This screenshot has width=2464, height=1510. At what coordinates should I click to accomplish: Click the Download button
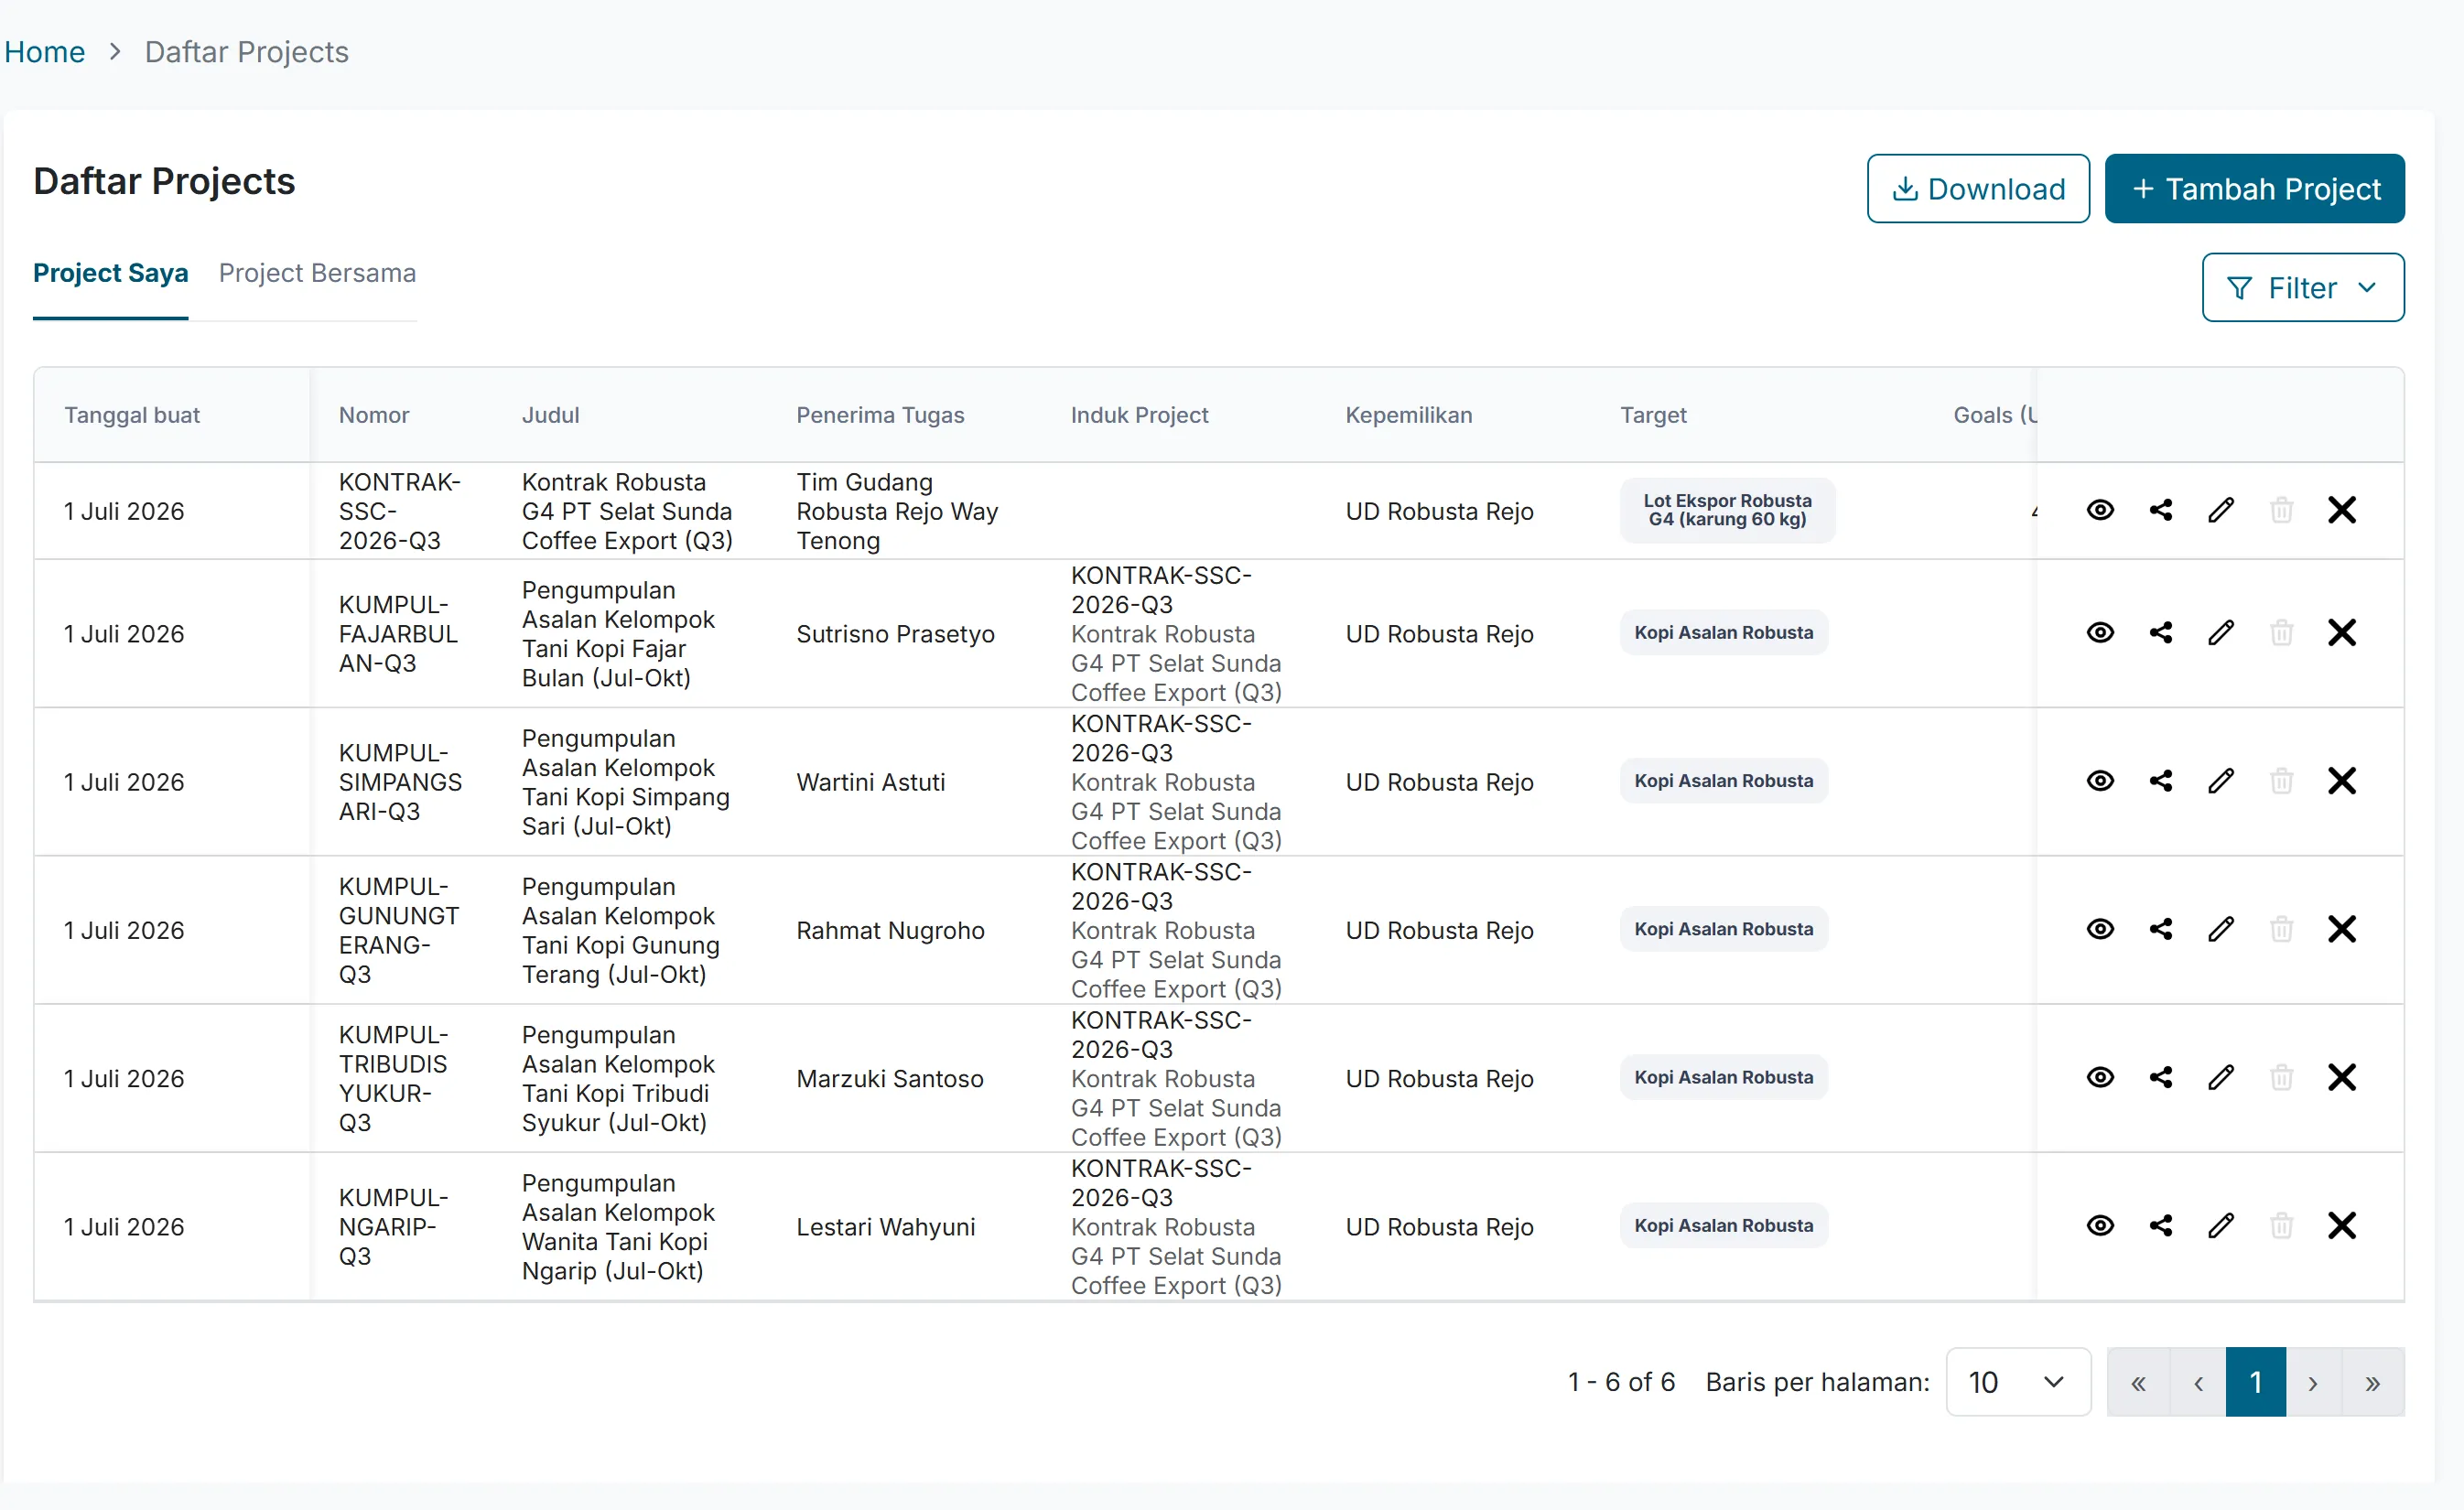(1977, 189)
